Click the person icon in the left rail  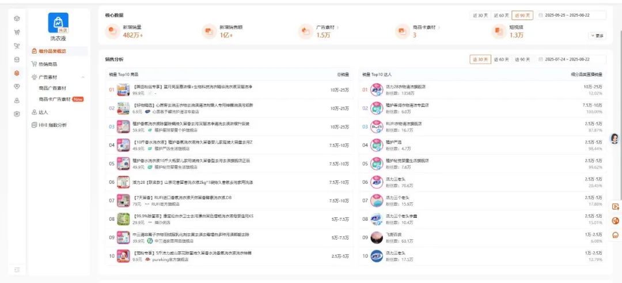pos(17,100)
